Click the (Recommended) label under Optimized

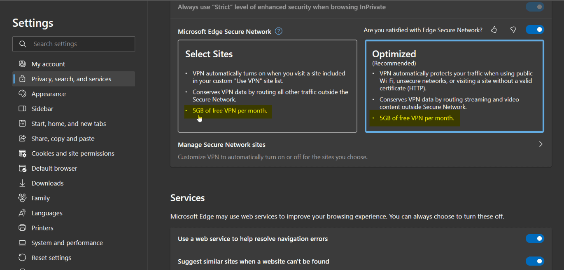pos(394,63)
